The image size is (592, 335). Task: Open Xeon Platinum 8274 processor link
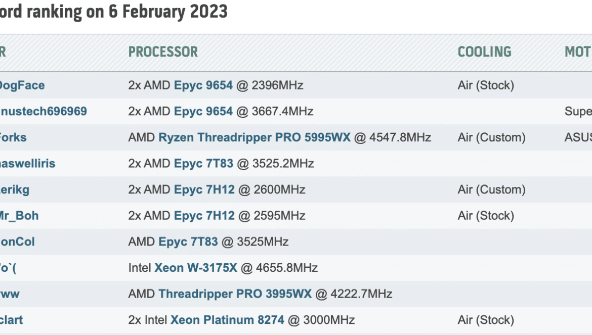227,320
